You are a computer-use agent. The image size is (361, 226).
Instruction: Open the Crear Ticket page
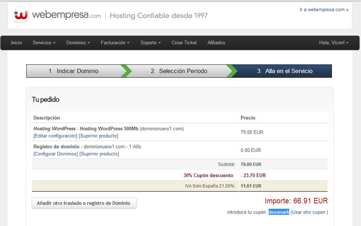(x=184, y=43)
